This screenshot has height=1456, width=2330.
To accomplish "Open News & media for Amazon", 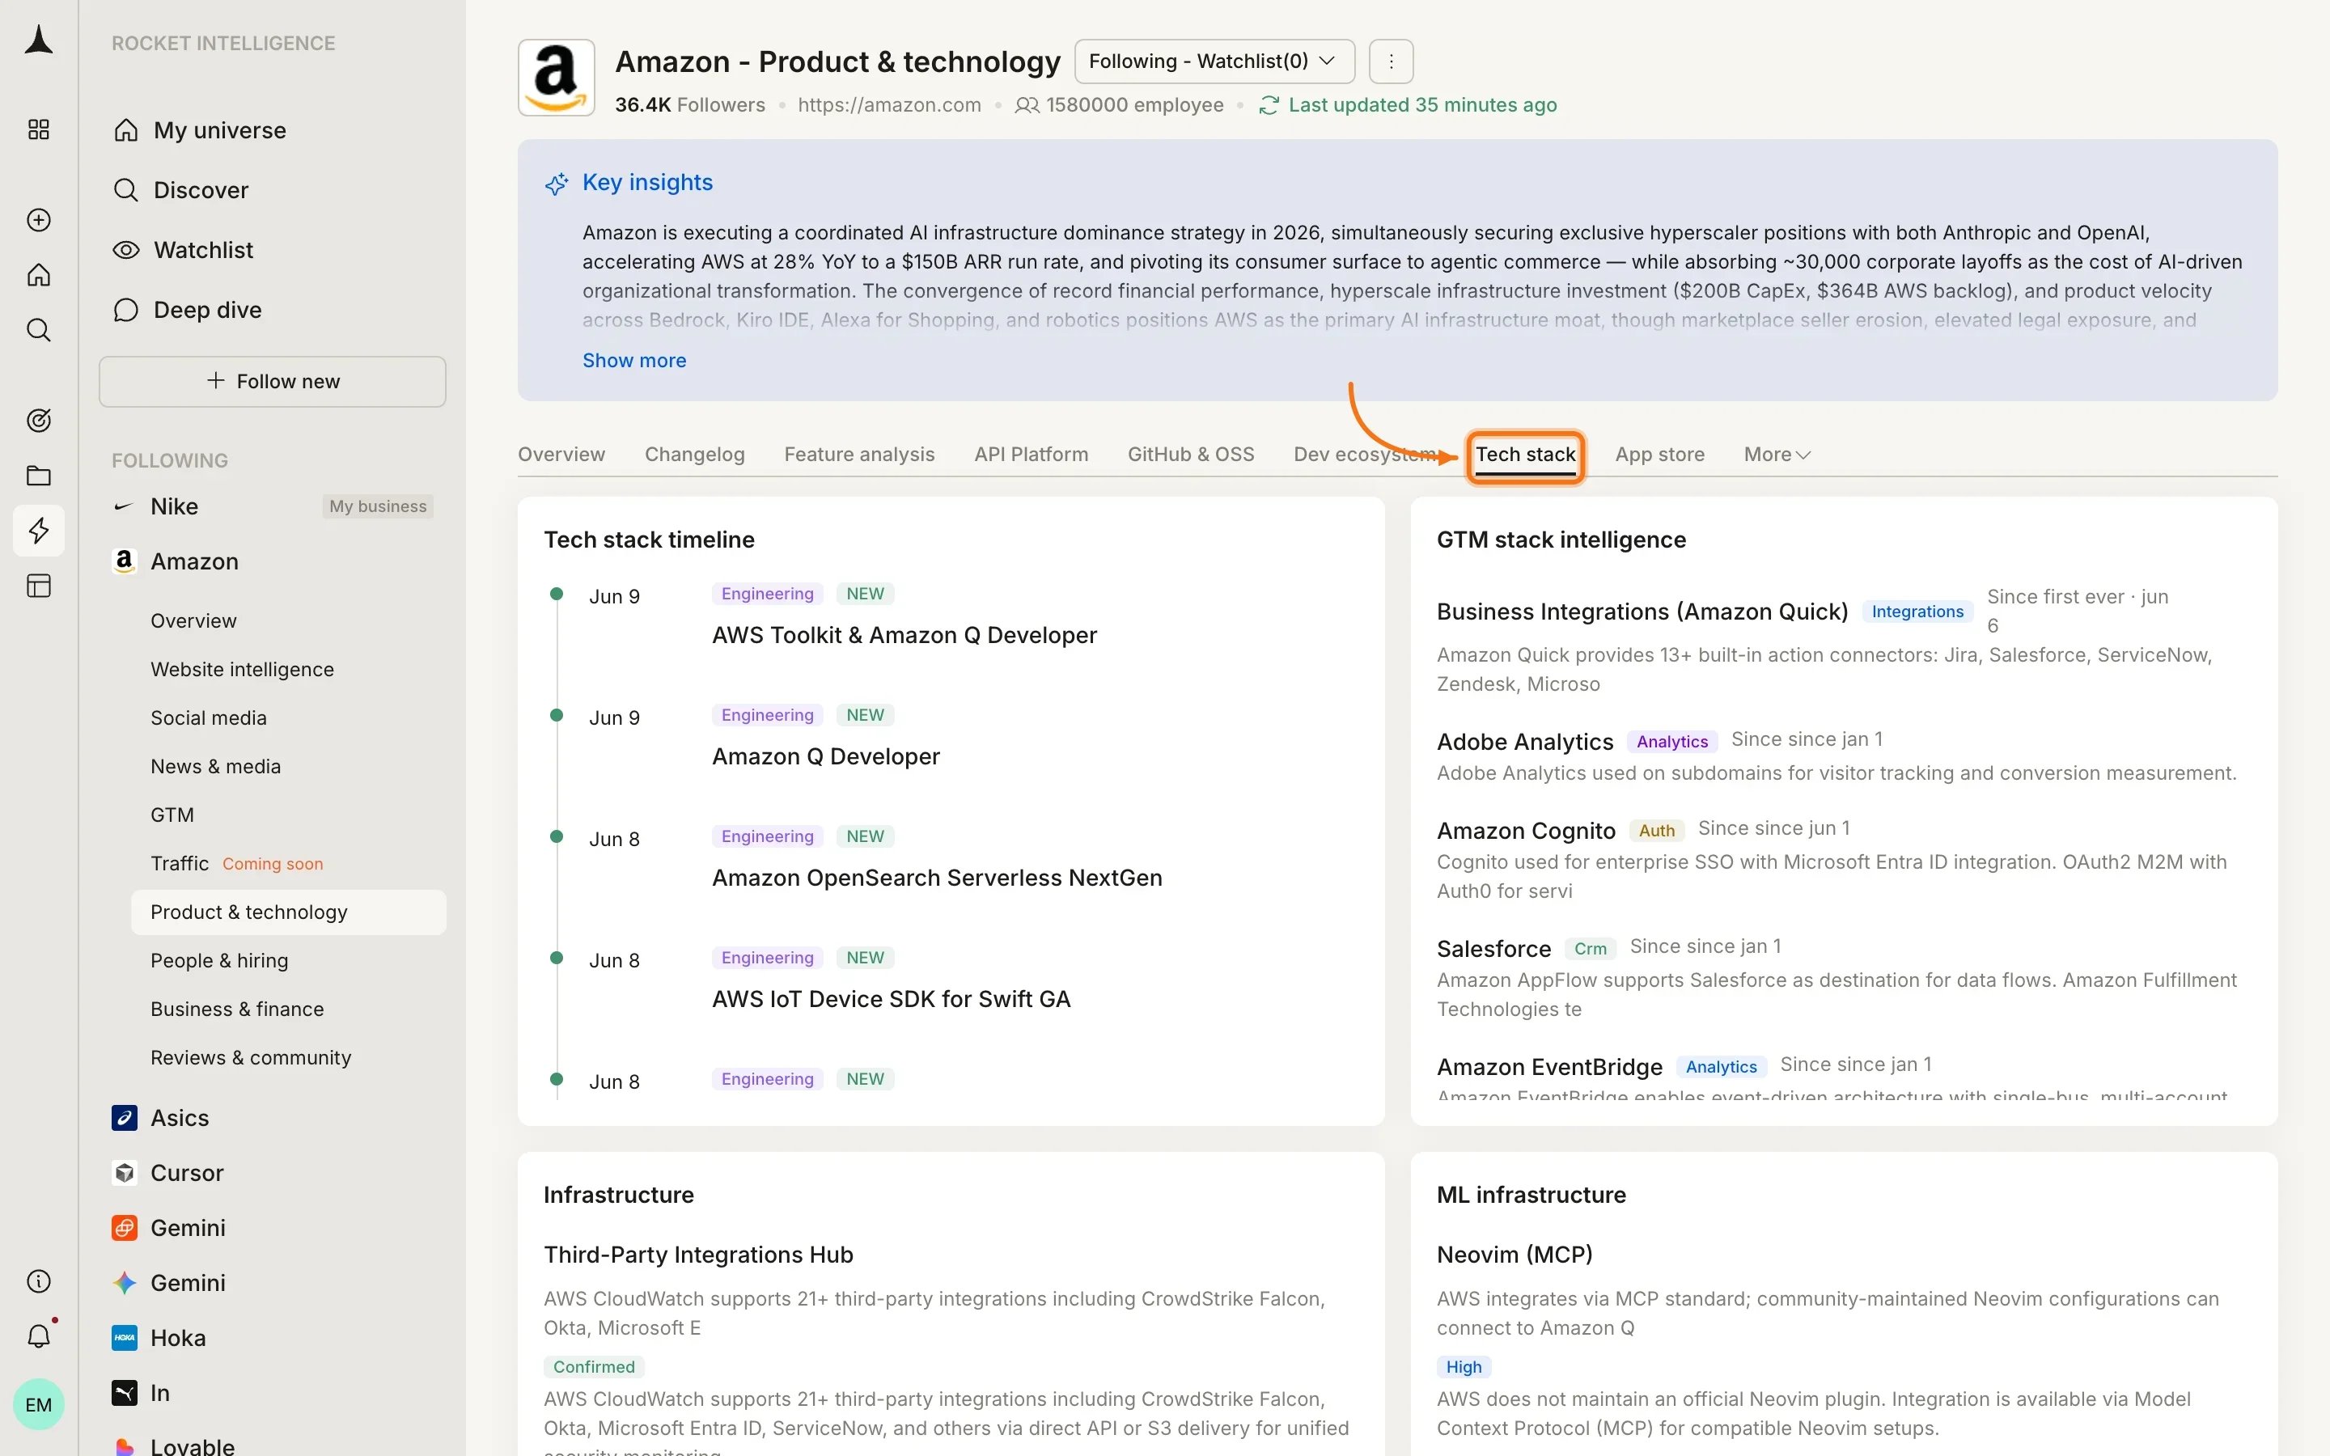I will point(216,767).
